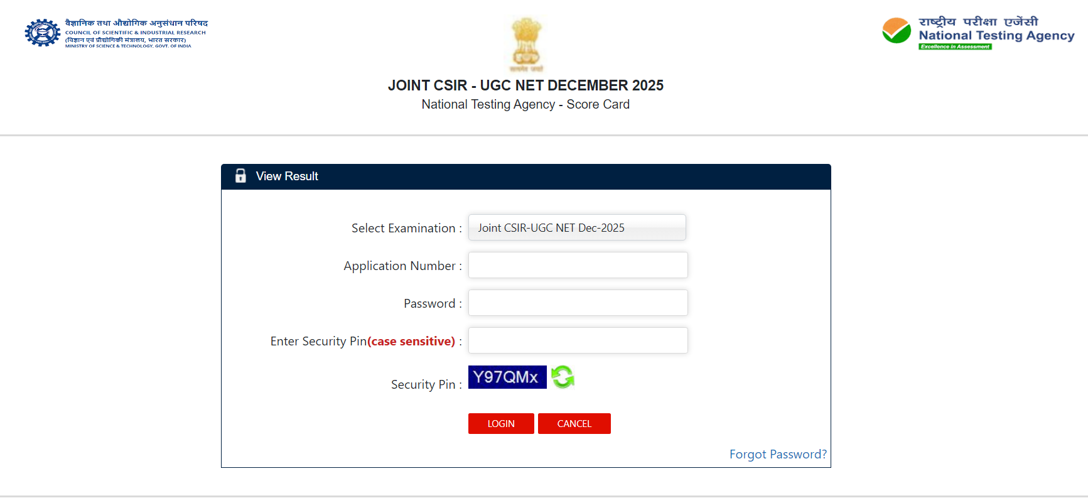Click the lock icon beside View Result
Viewport: 1088px width, 498px height.
click(240, 176)
